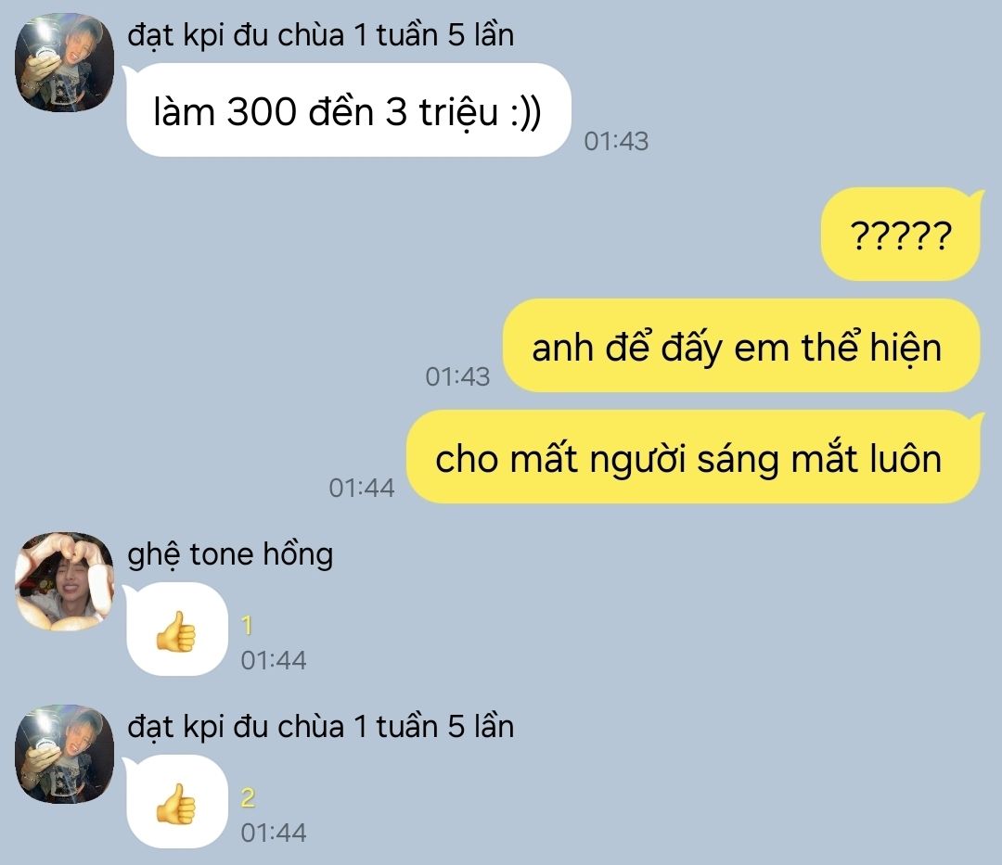Click the 01:43 timestamp beside "làm 300" message

tap(616, 142)
